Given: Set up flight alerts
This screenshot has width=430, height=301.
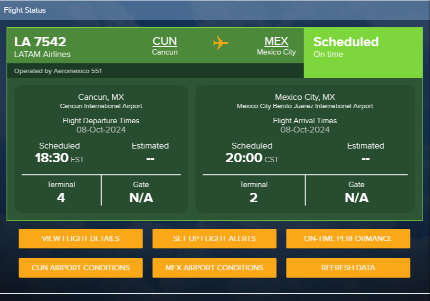Looking at the screenshot, I should [x=214, y=239].
